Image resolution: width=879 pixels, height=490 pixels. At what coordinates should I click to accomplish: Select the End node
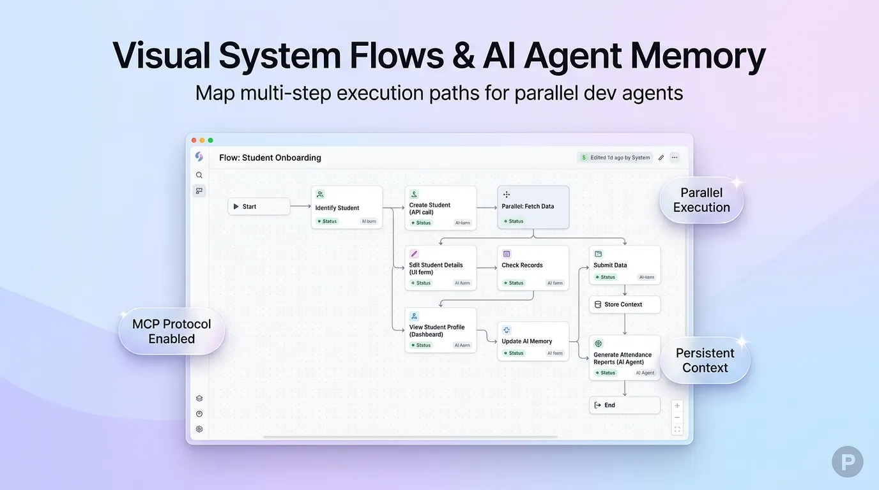(625, 405)
